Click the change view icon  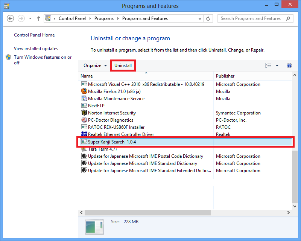coord(268,66)
